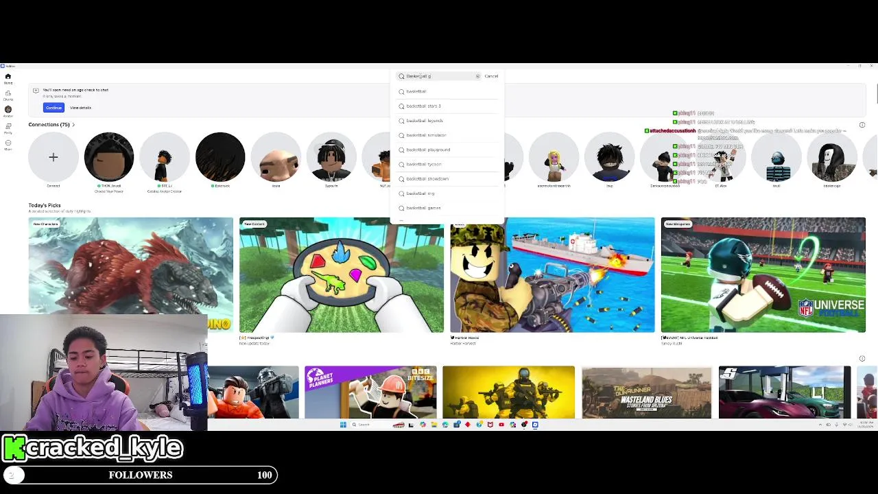
Task: Click the Prospecting game title text
Action: tap(256, 338)
